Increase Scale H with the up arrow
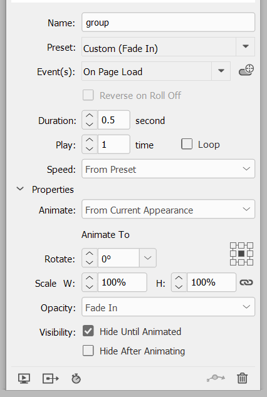Viewport: 267px width, 397px height. 179,278
